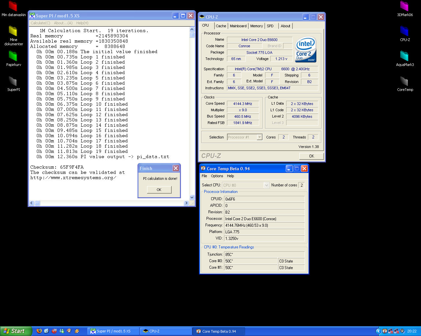Open Help(H) menu in Super PI
Viewport: 421px width, 336px height.
click(82, 23)
